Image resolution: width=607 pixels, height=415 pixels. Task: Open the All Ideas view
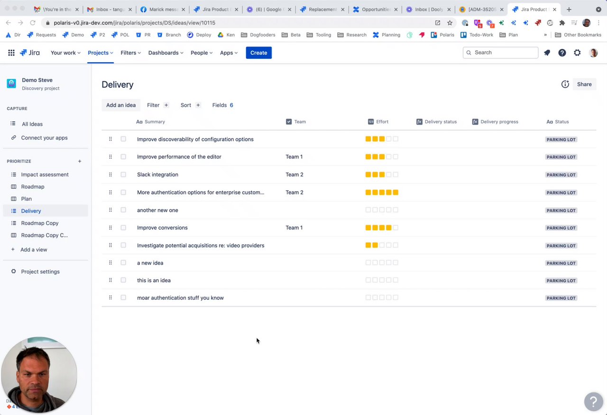(x=32, y=124)
